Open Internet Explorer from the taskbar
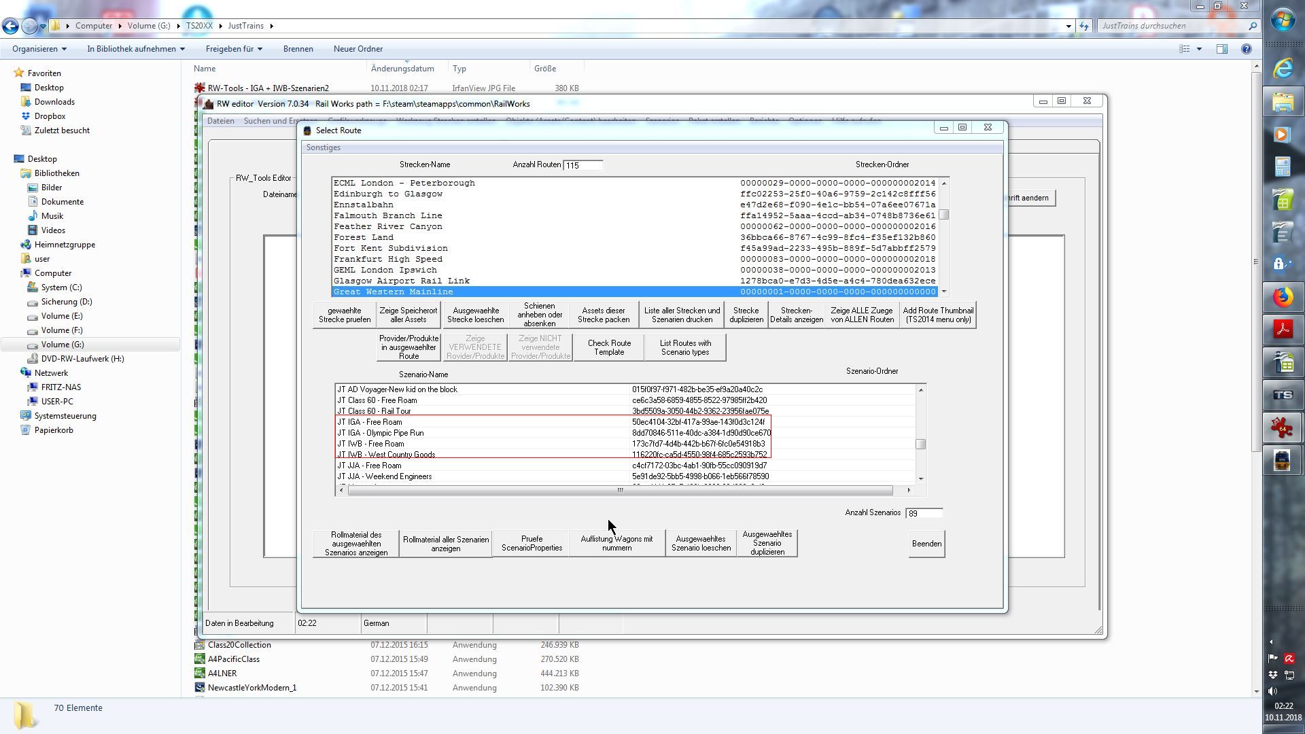 [x=1283, y=68]
